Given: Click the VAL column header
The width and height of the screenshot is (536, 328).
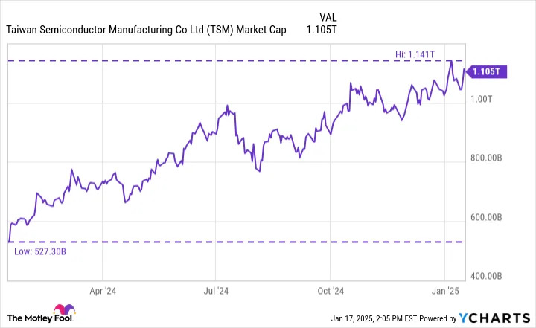Looking at the screenshot, I should pyautogui.click(x=328, y=17).
